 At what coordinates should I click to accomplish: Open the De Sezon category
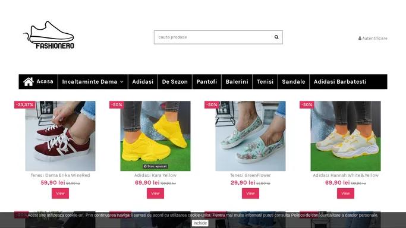click(175, 82)
